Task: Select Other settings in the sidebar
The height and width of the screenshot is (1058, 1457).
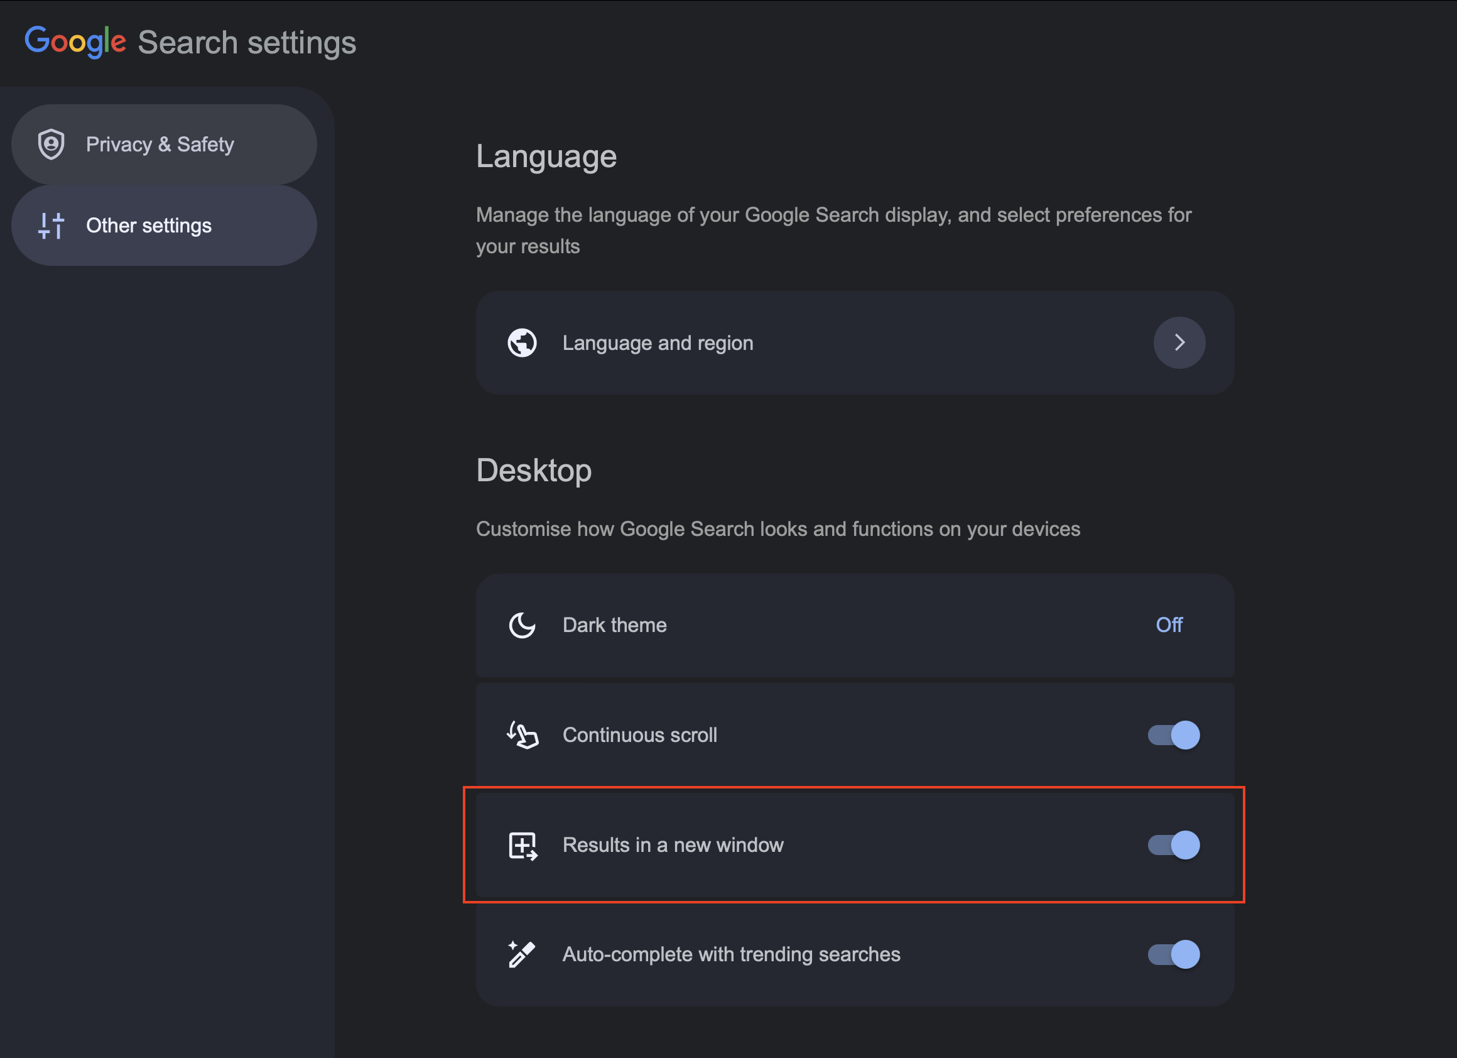Action: pos(148,226)
